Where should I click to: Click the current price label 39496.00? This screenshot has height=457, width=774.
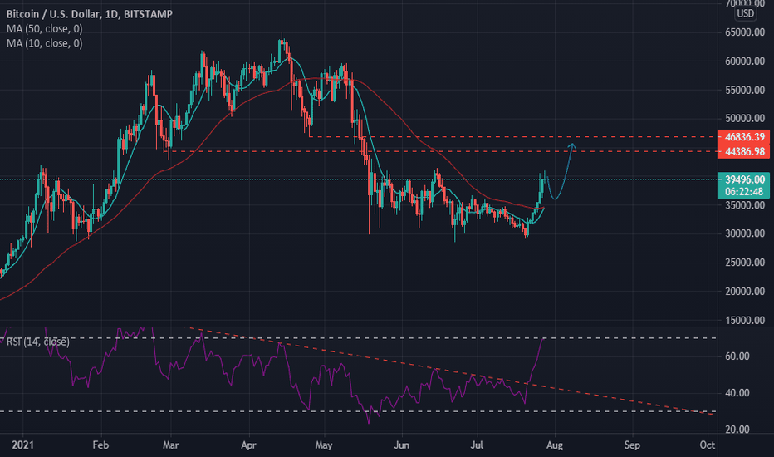tap(744, 179)
